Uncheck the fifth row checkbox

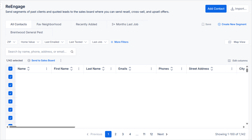tap(11, 110)
